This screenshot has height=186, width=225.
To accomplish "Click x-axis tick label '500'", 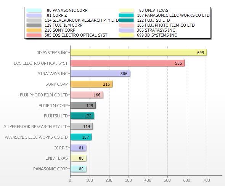I will click(167, 180).
